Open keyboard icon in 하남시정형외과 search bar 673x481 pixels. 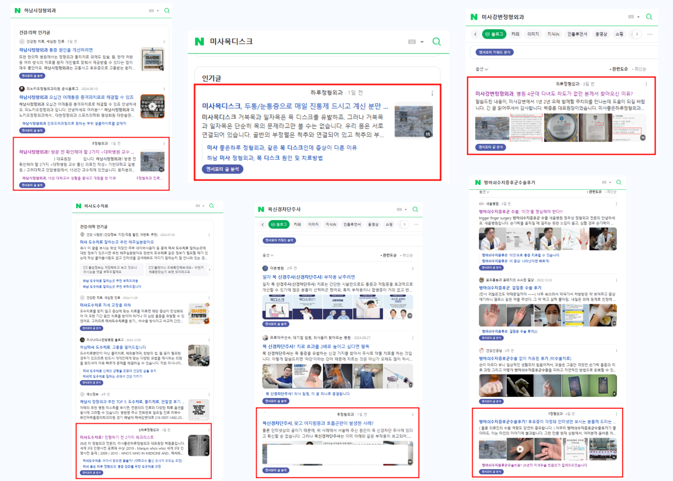[x=151, y=11]
